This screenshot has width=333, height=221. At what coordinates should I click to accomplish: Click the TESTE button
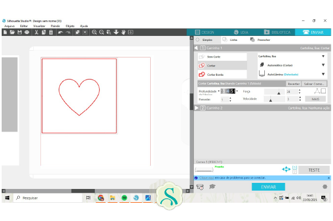tap(314, 170)
